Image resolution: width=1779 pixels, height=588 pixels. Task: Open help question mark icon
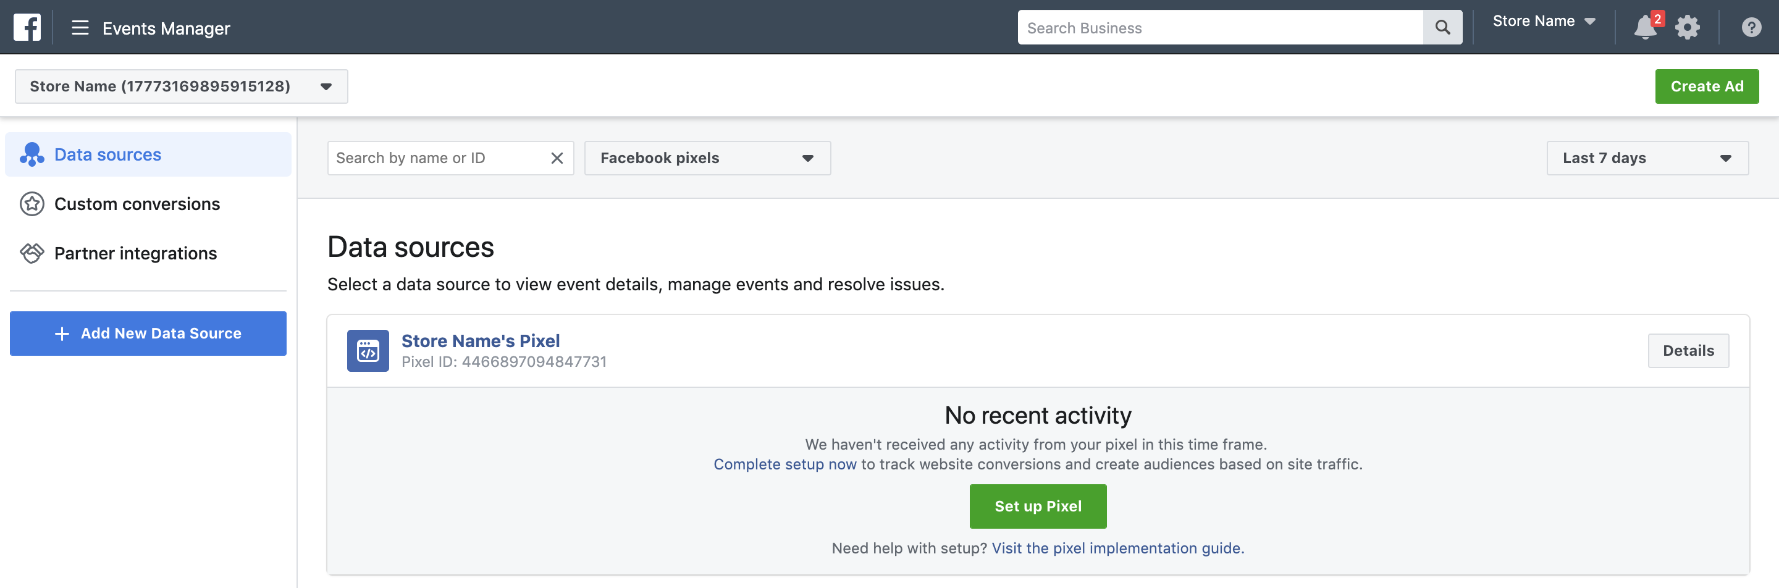1751,28
